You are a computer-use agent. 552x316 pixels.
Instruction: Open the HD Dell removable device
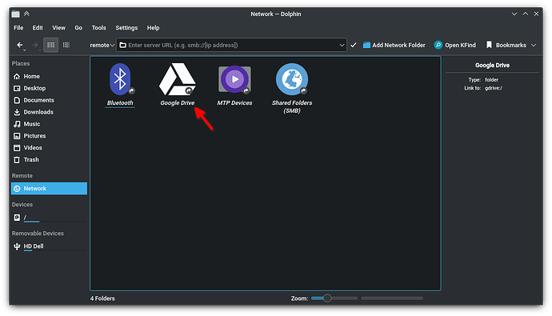tap(49, 246)
